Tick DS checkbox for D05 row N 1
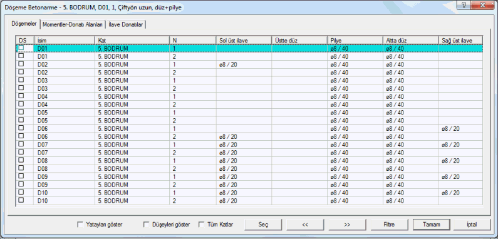The image size is (498, 239). [x=21, y=112]
